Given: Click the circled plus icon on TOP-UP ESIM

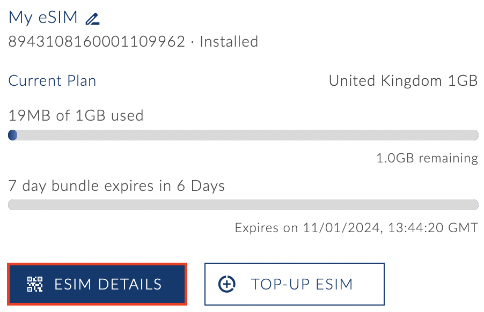Looking at the screenshot, I should 227,284.
